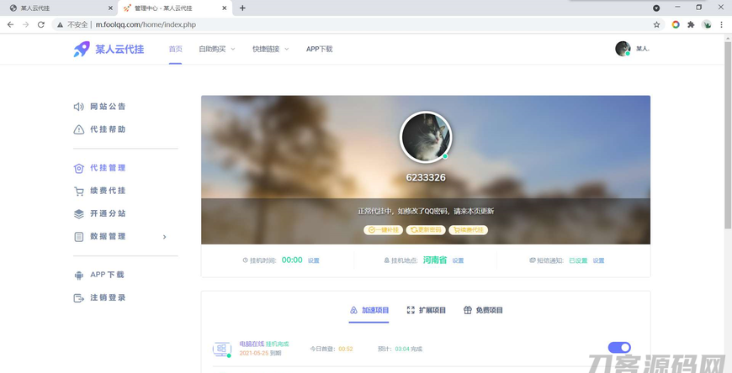The width and height of the screenshot is (732, 373).
Task: Click 设置 link next to 挂机地点
Action: coord(458,261)
